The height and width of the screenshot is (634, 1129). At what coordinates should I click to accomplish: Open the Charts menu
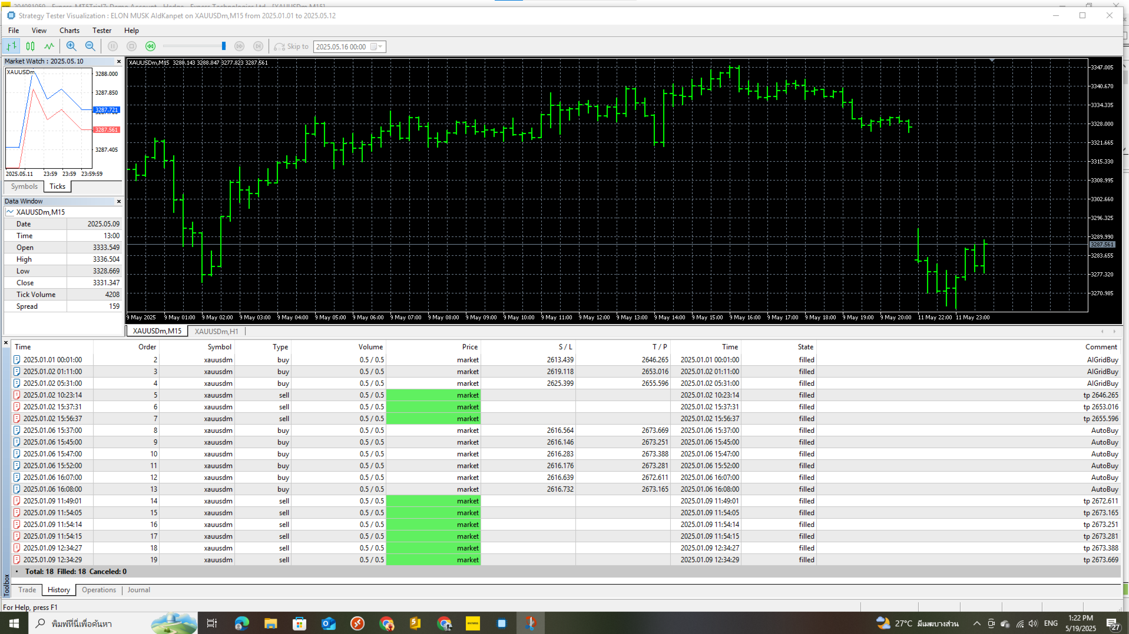click(x=69, y=31)
